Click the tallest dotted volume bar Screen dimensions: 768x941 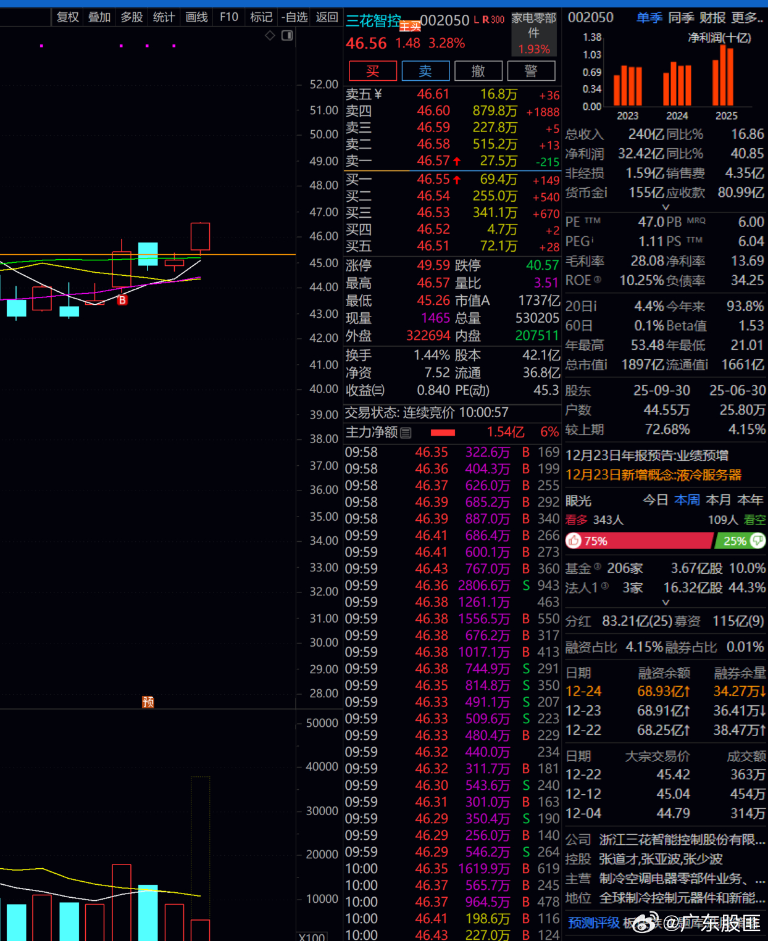coord(200,858)
